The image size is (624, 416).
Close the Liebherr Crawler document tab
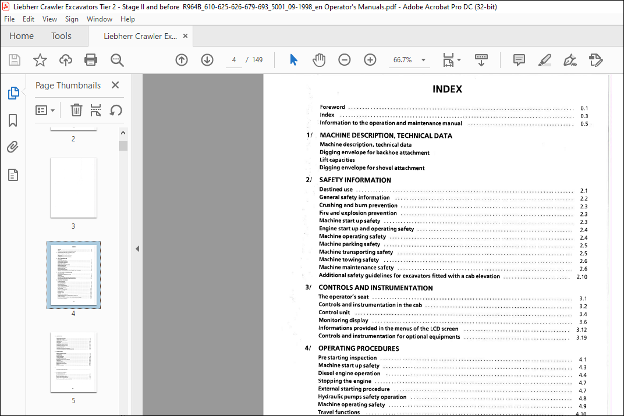pos(185,36)
